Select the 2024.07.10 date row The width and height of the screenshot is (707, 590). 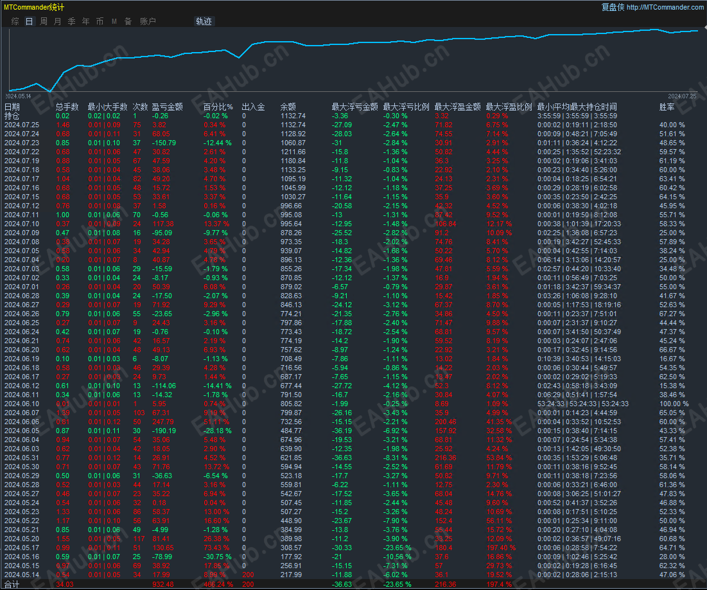(22, 224)
